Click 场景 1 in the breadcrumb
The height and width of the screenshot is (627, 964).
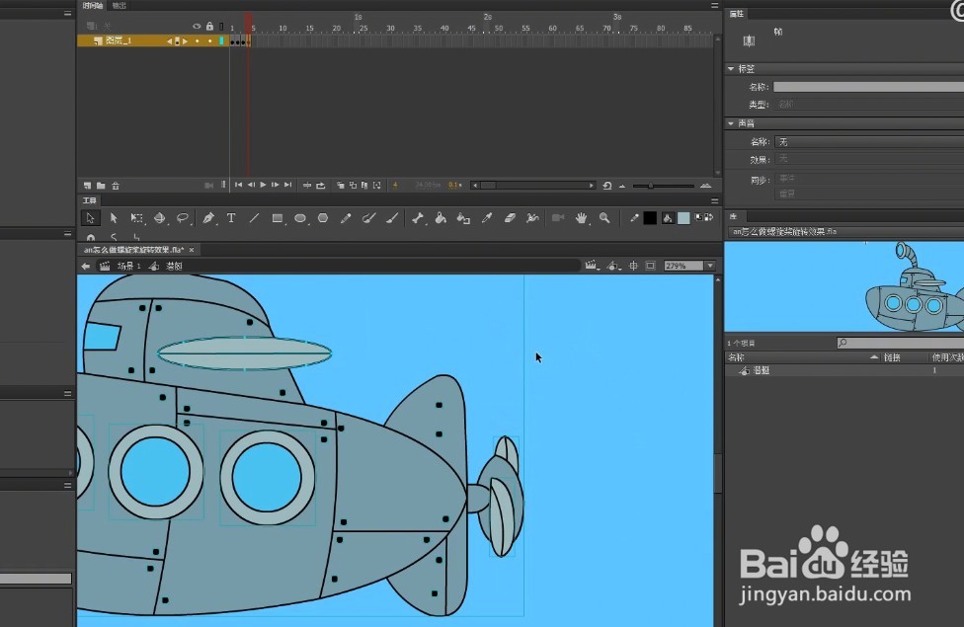click(x=129, y=267)
